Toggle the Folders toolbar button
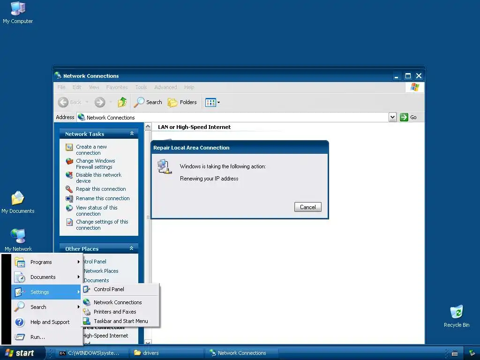The width and height of the screenshot is (480, 360). [x=182, y=102]
